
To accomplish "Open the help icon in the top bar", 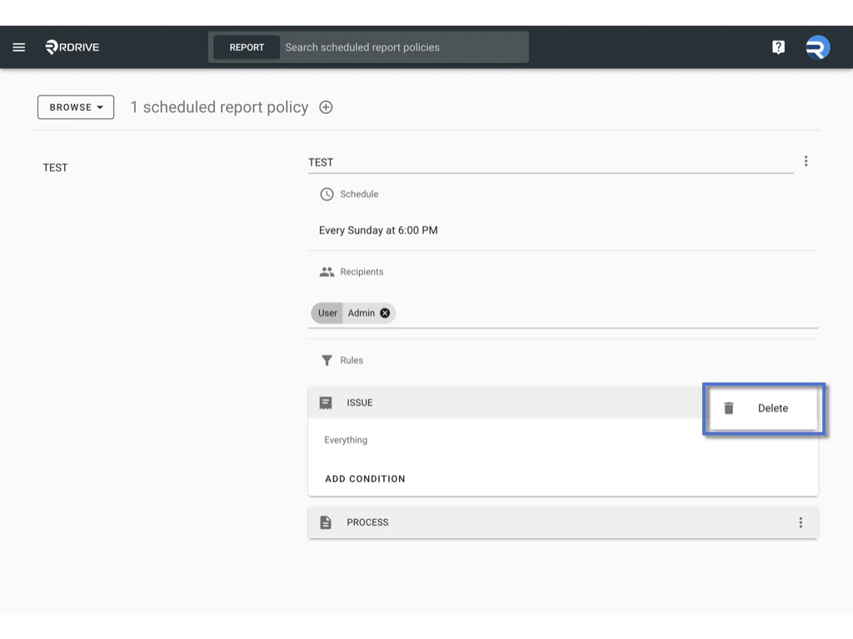I will (778, 47).
